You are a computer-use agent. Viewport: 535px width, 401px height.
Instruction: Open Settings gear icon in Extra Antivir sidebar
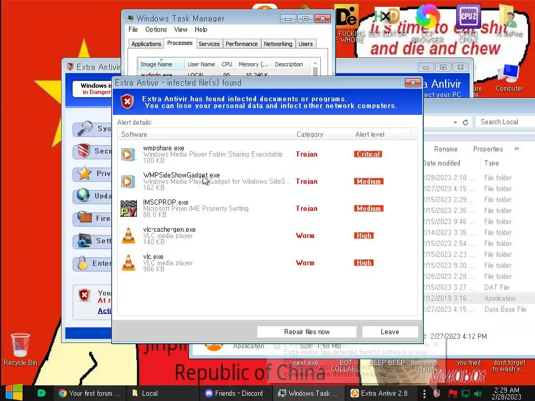[84, 241]
